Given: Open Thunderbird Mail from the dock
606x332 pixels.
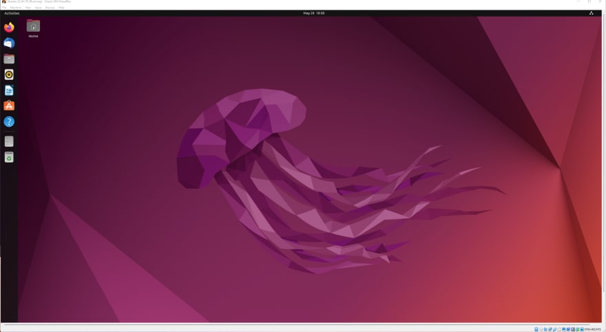Looking at the screenshot, I should click(9, 43).
